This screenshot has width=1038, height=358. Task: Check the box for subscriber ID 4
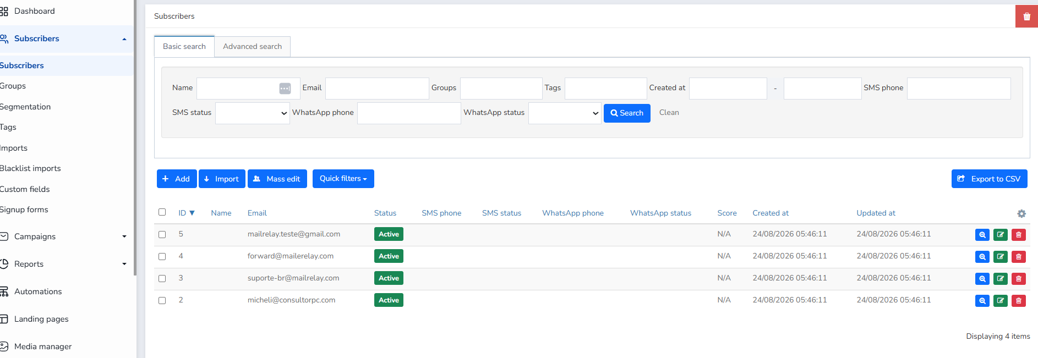pos(162,257)
